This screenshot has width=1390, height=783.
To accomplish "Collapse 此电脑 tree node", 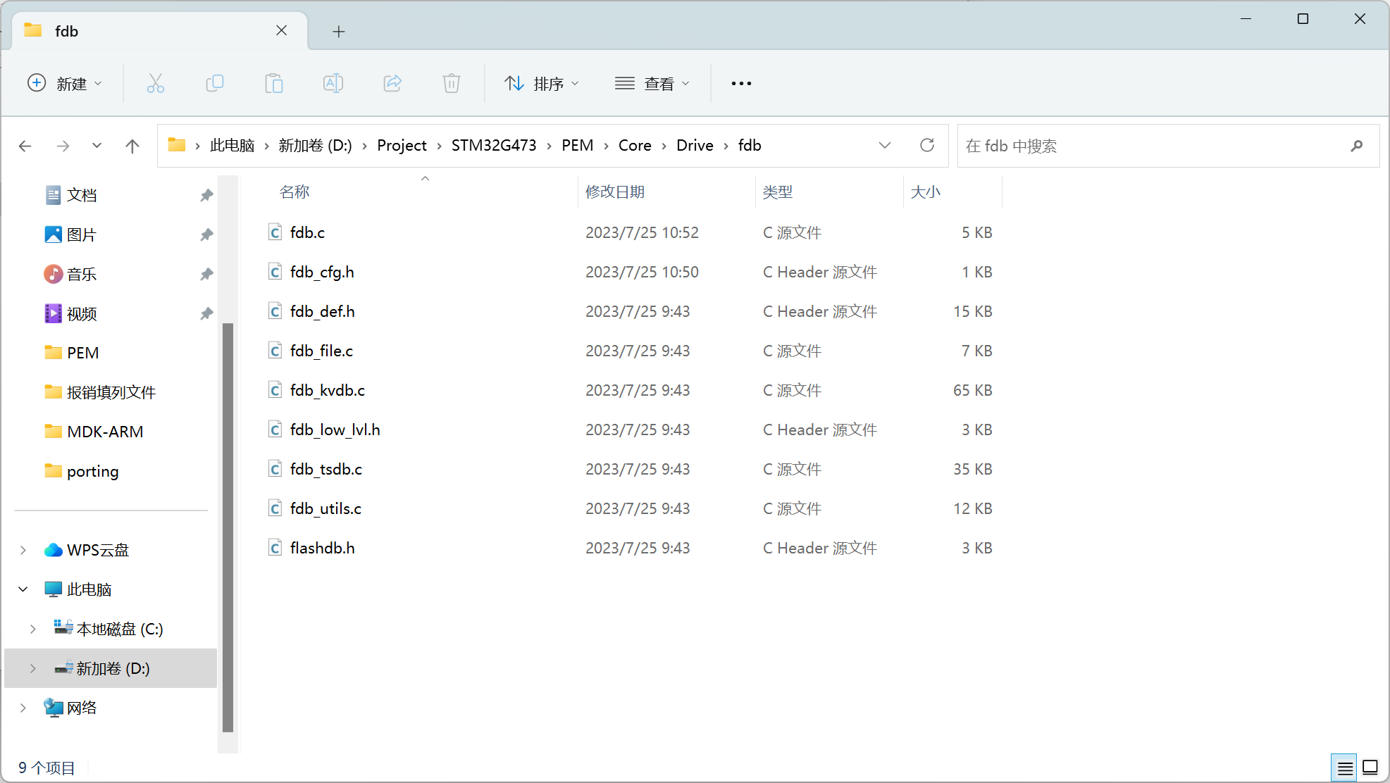I will pyautogui.click(x=23, y=589).
